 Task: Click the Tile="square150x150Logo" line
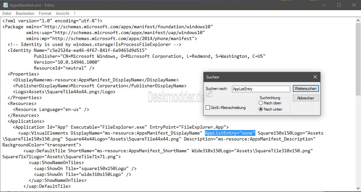(85, 169)
